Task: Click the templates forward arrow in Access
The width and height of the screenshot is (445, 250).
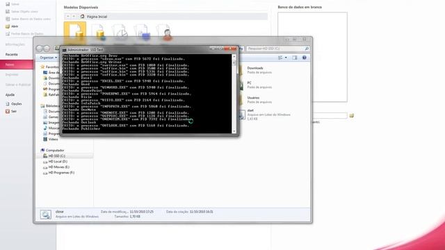Action: tap(74, 17)
